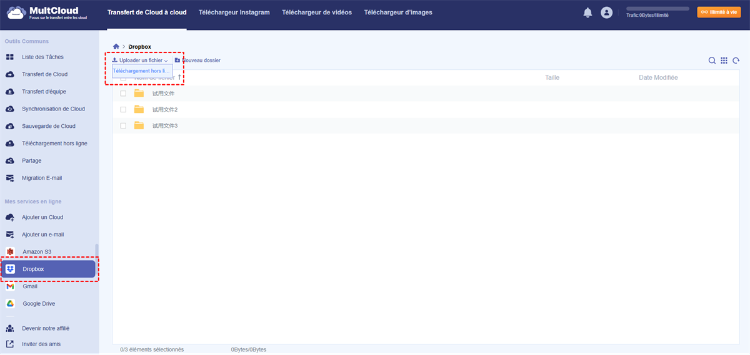The height and width of the screenshot is (355, 750).
Task: Click the Google Drive icon
Action: click(10, 304)
